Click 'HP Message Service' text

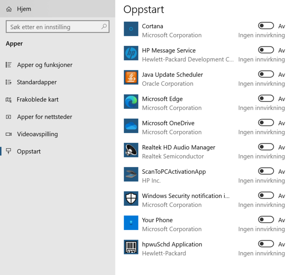click(x=169, y=50)
